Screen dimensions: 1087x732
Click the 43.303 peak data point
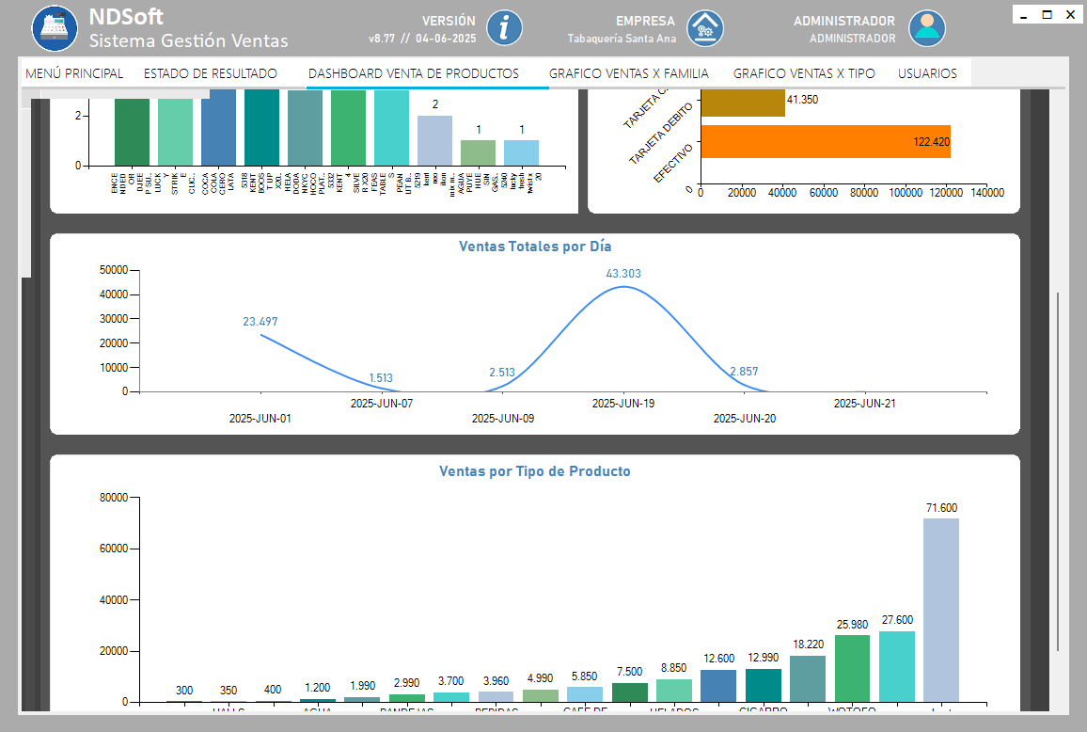[x=623, y=286]
